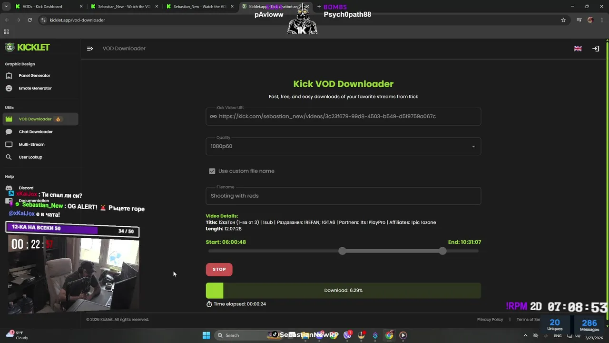Open the User Lookup search tool
Screen dimensions: 609x343
(40, 157)
